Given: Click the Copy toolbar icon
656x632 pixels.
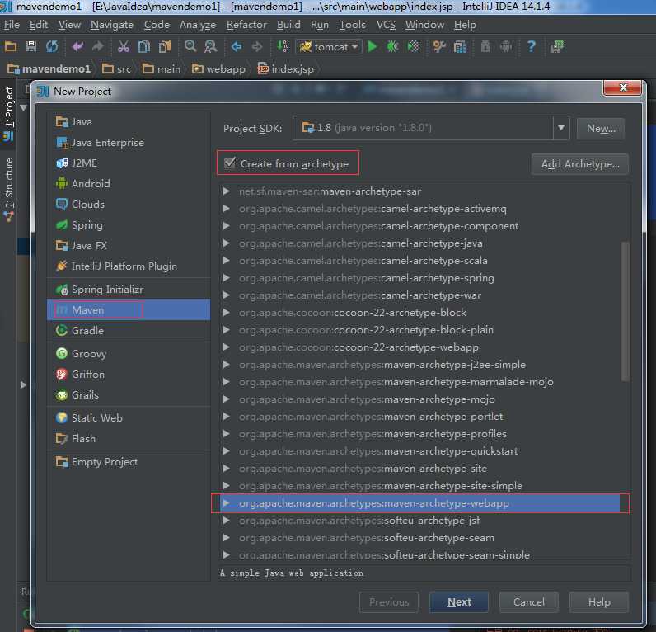Looking at the screenshot, I should (144, 46).
